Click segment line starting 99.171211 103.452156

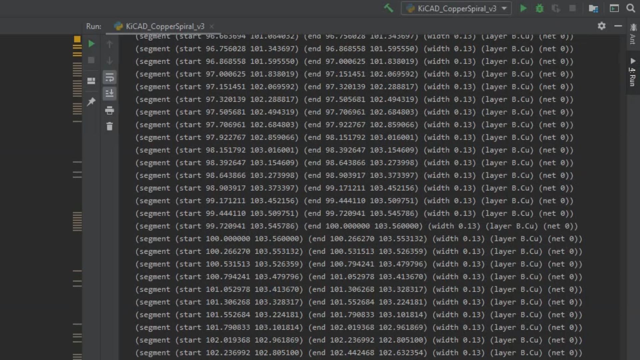[x=354, y=201]
